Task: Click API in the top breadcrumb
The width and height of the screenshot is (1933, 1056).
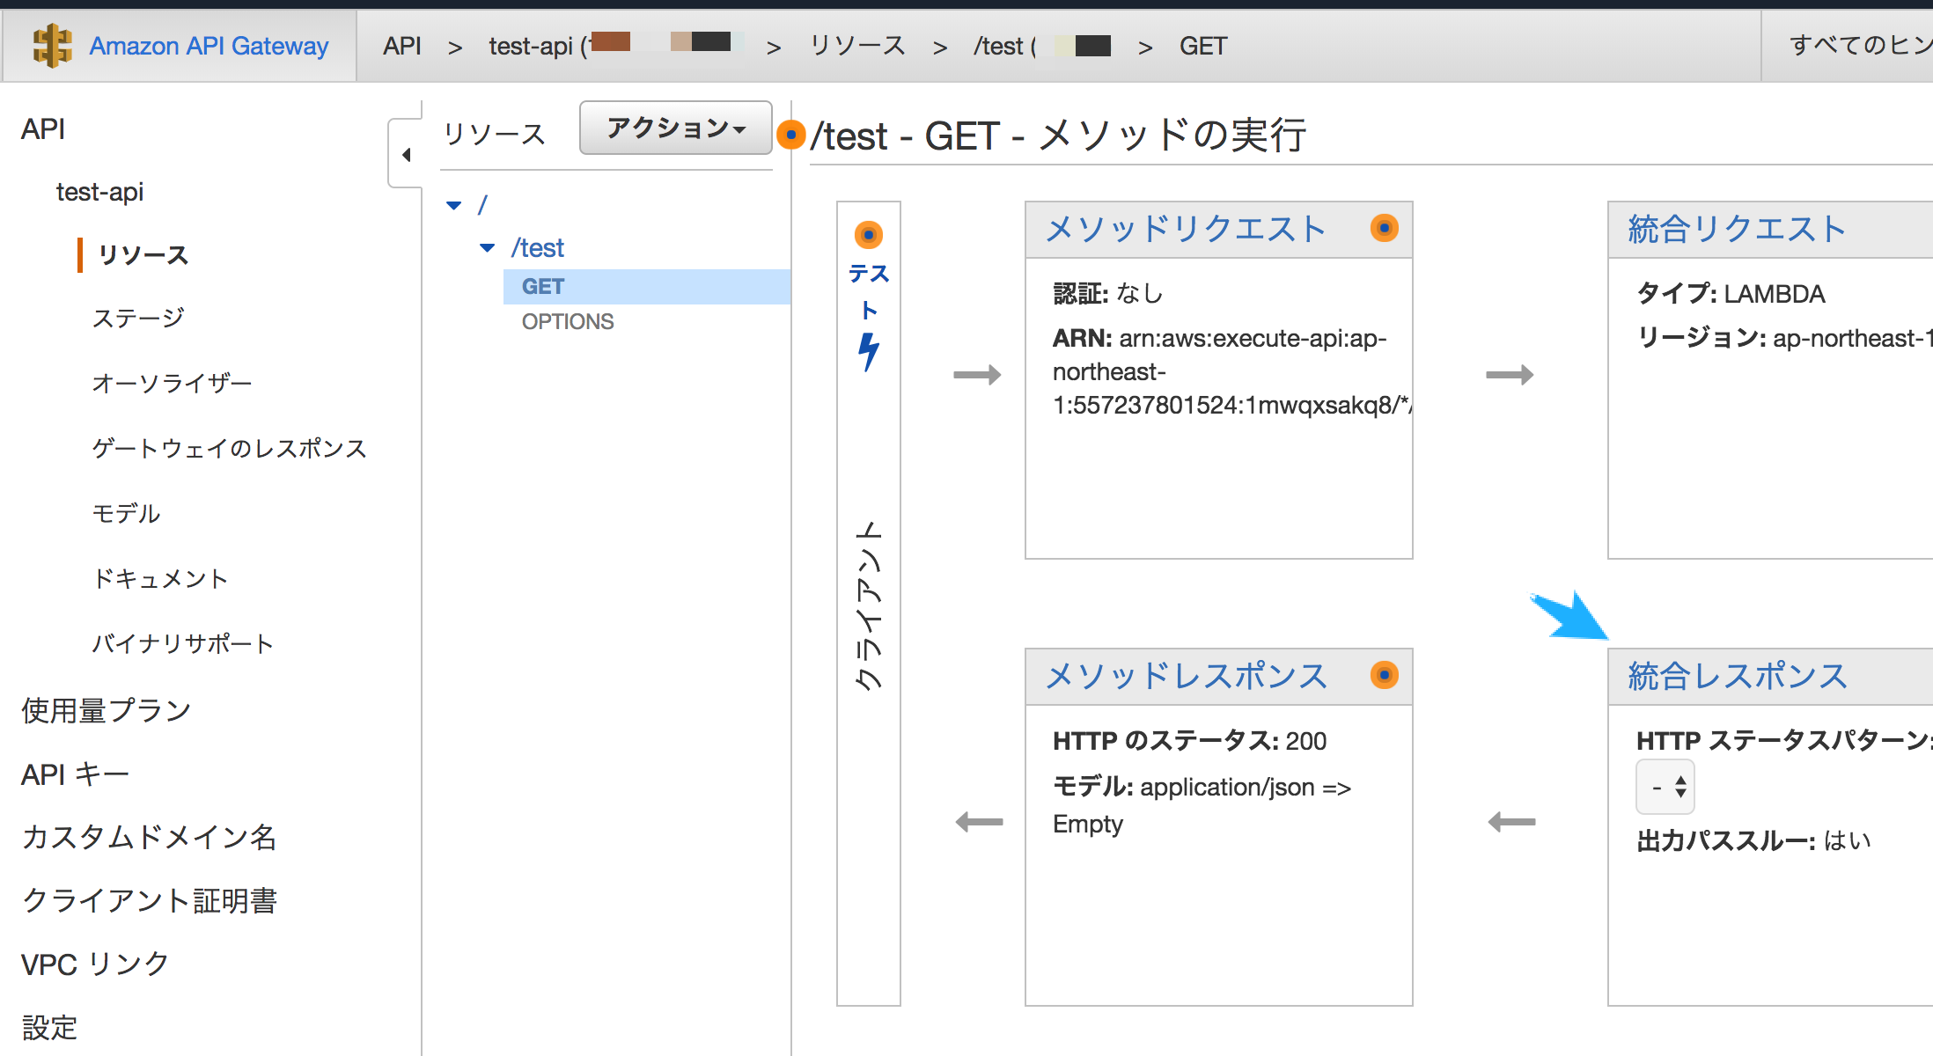Action: click(401, 46)
